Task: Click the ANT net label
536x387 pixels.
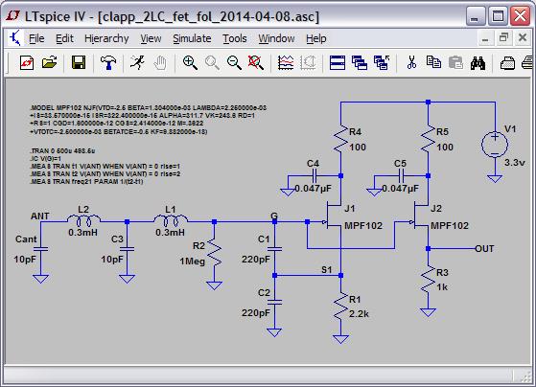Action: 40,216
